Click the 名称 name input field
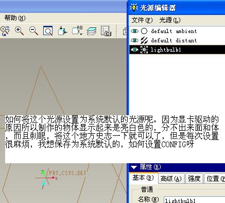Image resolution: width=225 pixels, height=203 pixels. point(194,200)
